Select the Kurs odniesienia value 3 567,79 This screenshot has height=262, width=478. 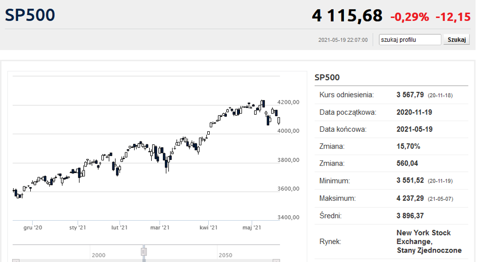pos(411,95)
